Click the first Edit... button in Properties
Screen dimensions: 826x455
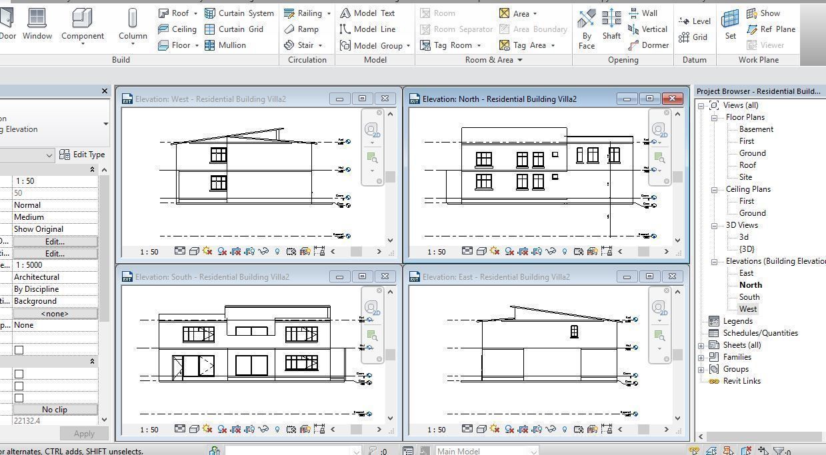[55, 241]
